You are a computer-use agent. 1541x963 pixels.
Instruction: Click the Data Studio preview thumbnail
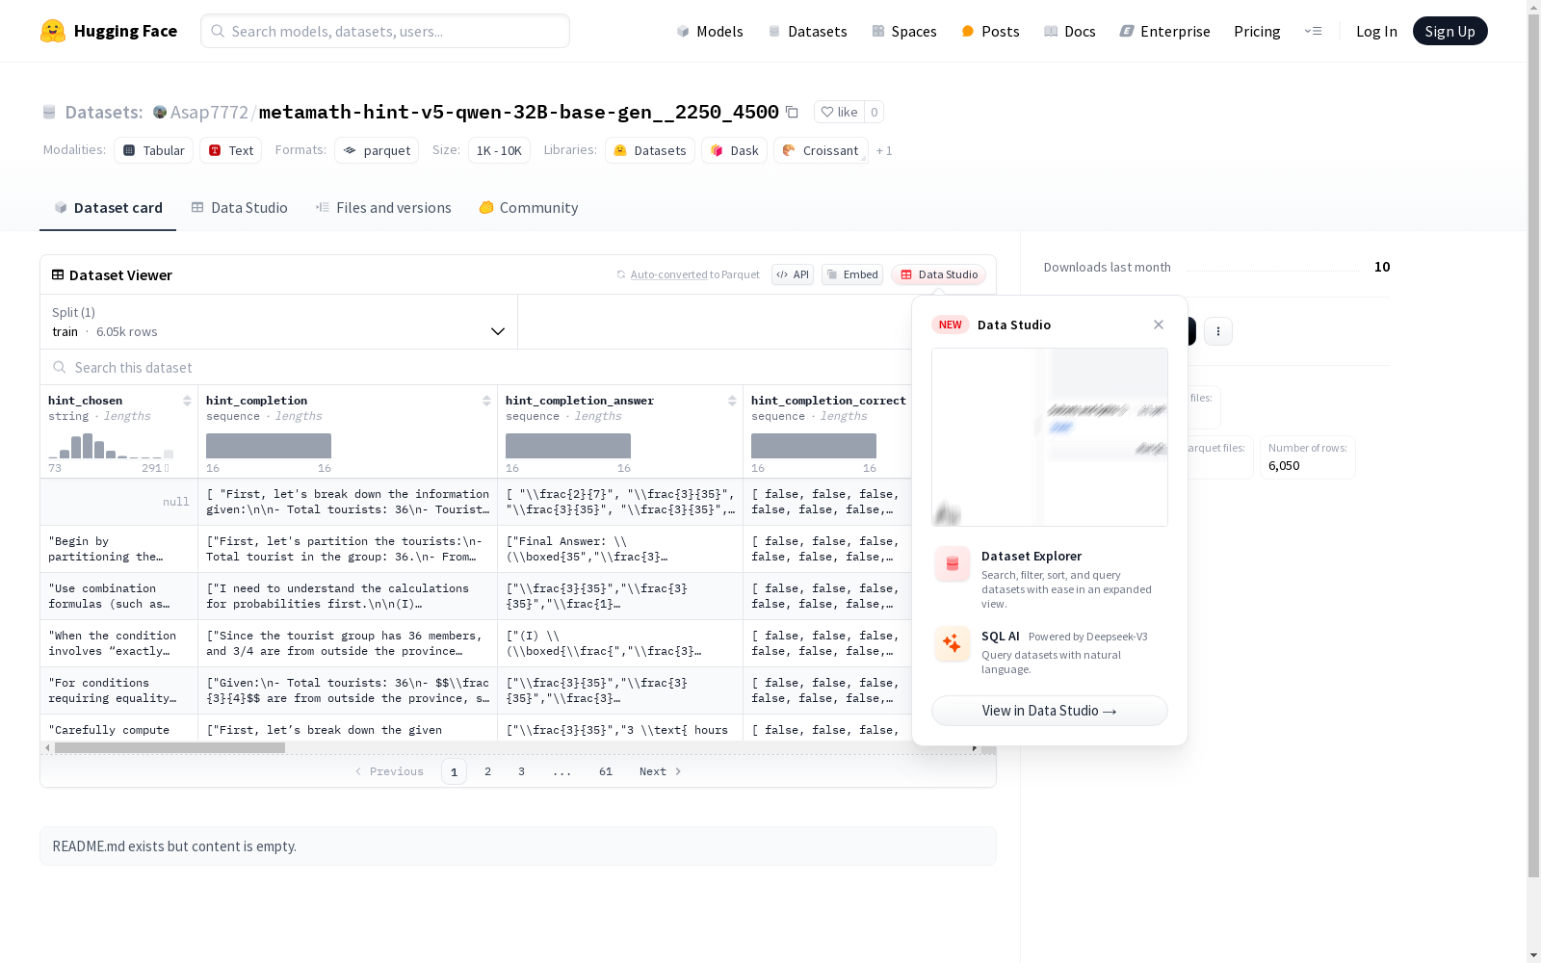[1050, 437]
